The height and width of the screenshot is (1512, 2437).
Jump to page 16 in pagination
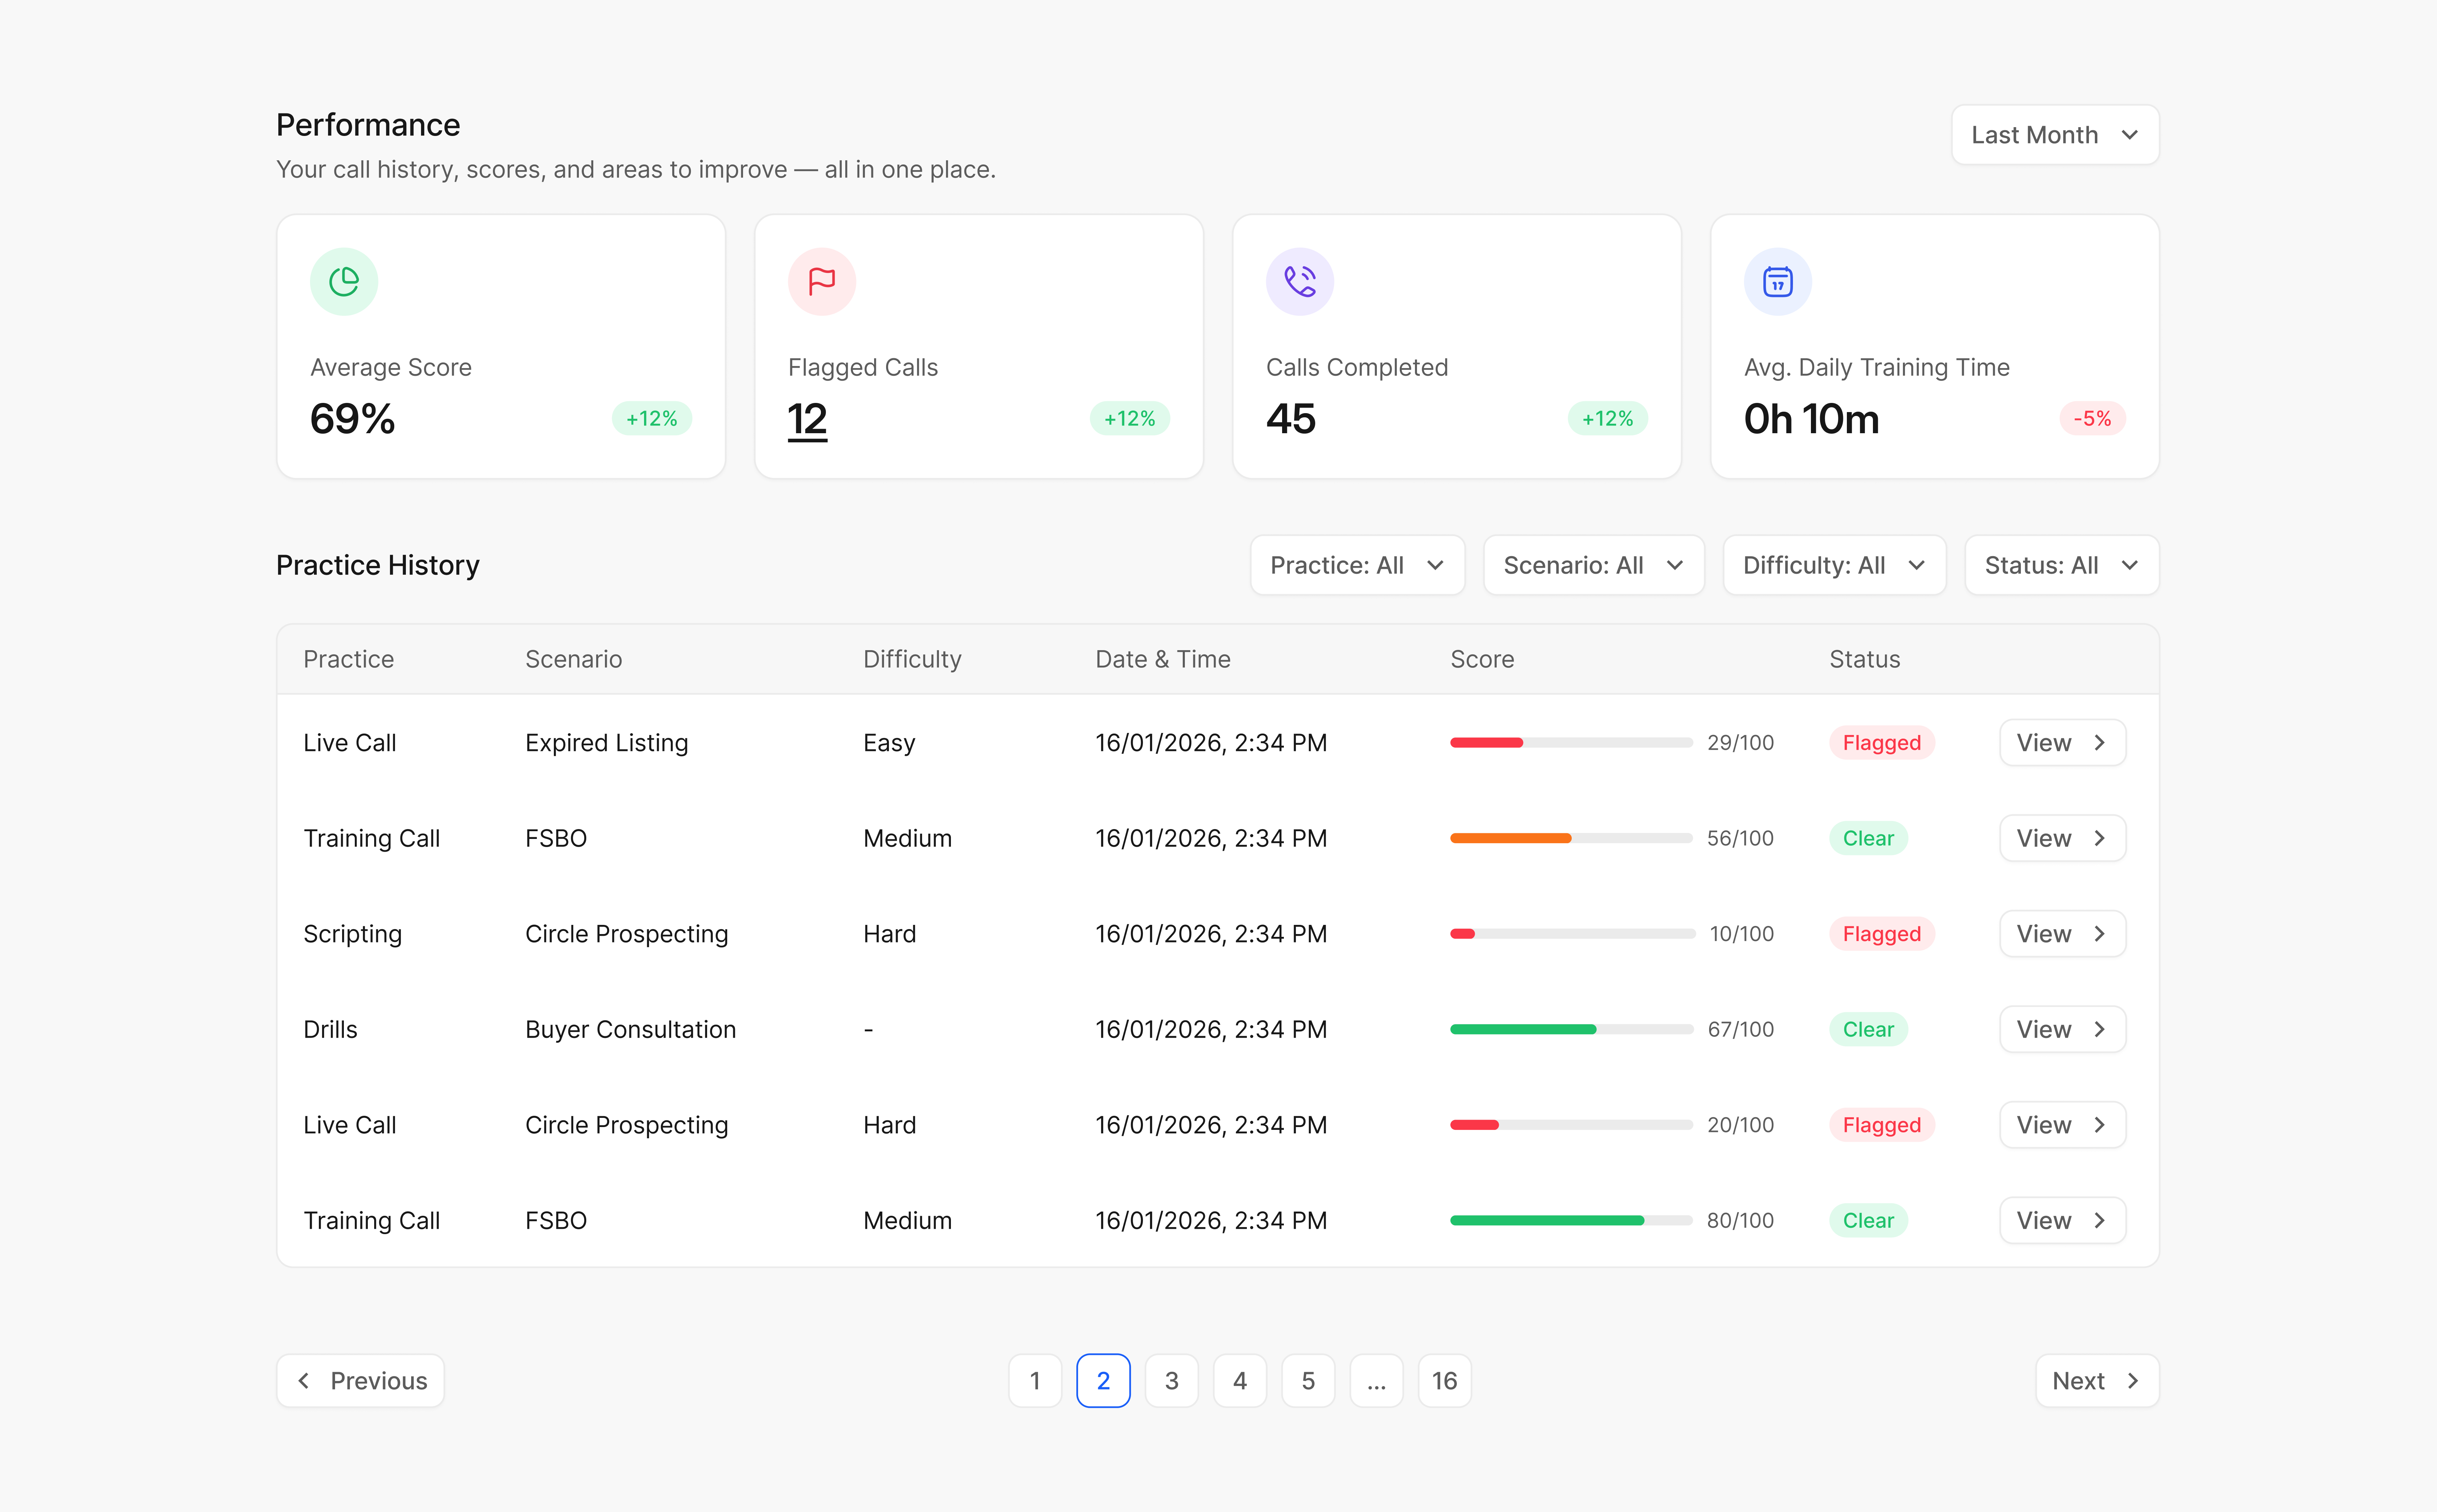click(x=1443, y=1381)
